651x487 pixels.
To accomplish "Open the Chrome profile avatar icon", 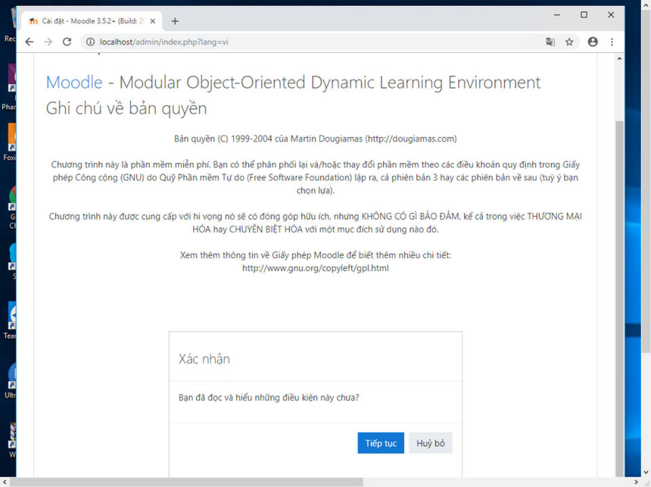I will [593, 42].
